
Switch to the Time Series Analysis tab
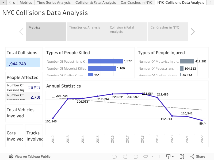[x=53, y=2]
